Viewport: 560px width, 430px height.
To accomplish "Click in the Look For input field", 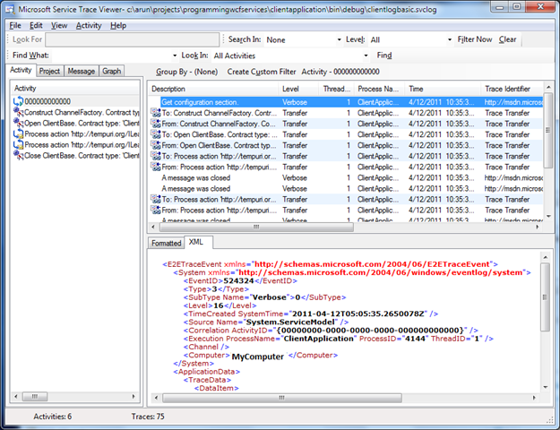I will [x=132, y=39].
